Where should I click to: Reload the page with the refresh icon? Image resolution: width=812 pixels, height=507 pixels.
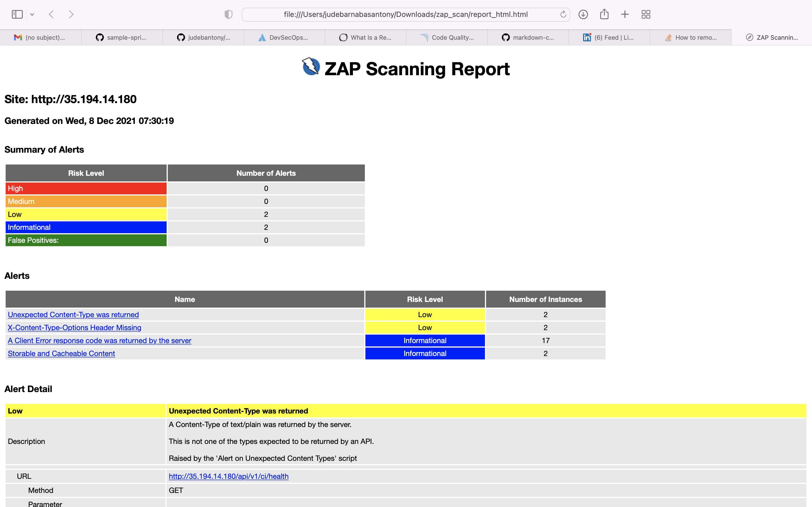pyautogui.click(x=563, y=14)
